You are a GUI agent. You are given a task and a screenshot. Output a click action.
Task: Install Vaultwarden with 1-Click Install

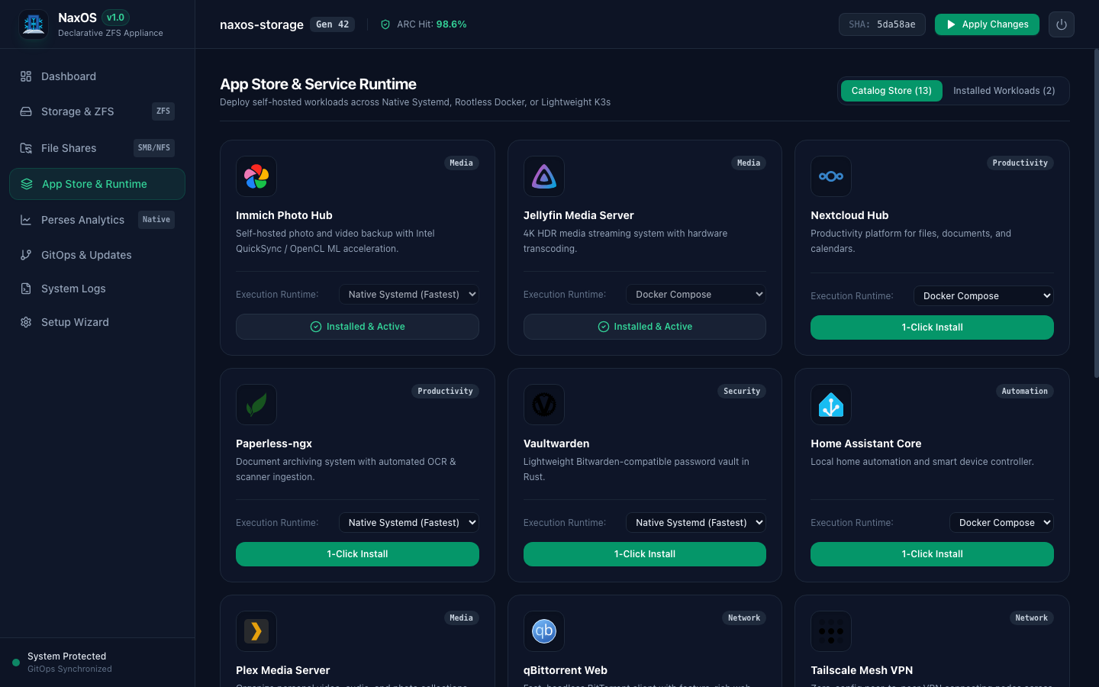(645, 554)
